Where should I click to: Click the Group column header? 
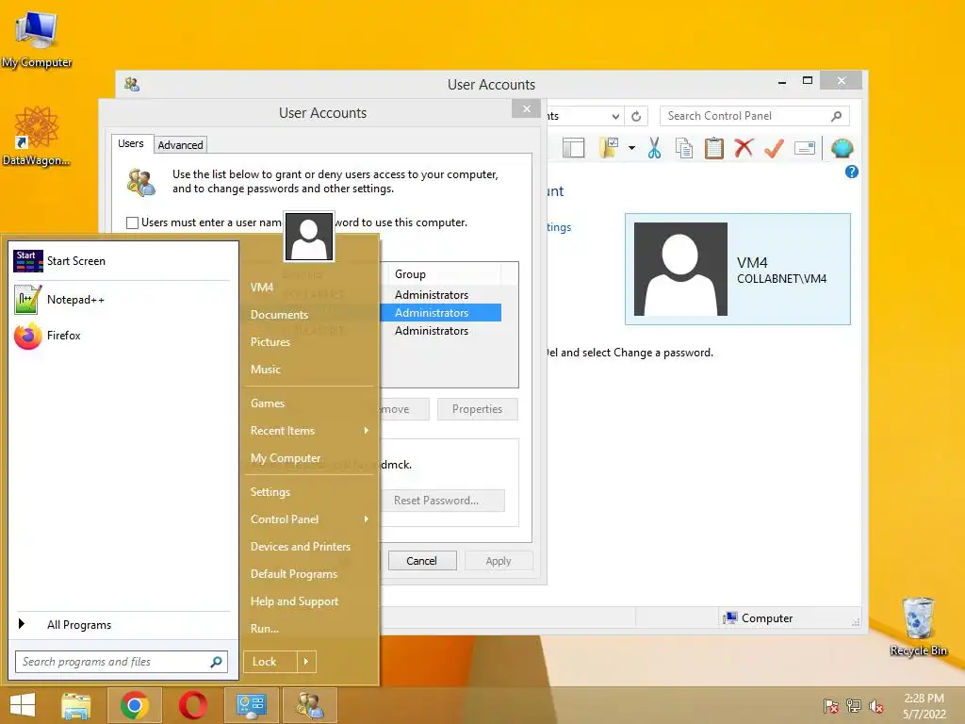coord(445,274)
